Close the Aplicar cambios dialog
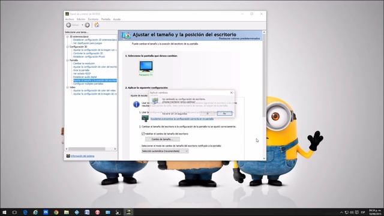This screenshot has width=384, height=216. [232, 93]
